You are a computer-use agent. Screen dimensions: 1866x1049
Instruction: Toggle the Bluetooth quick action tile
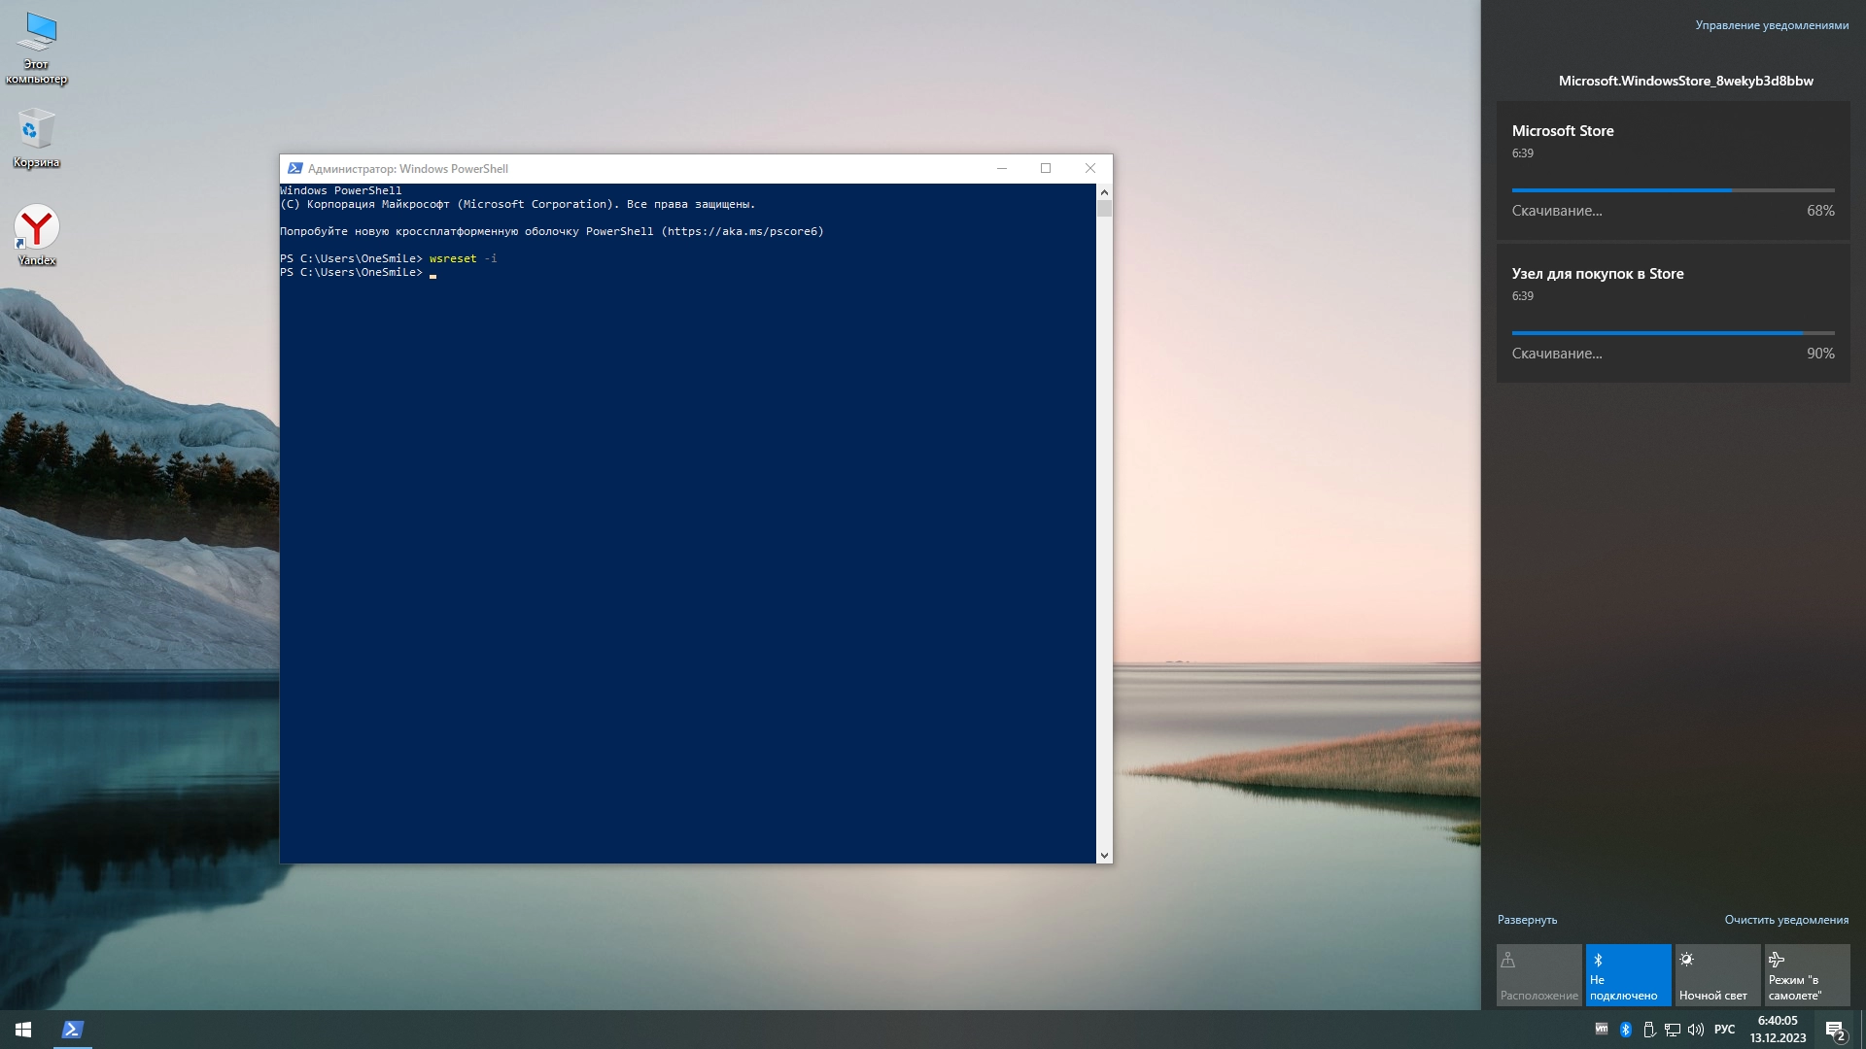[1628, 975]
